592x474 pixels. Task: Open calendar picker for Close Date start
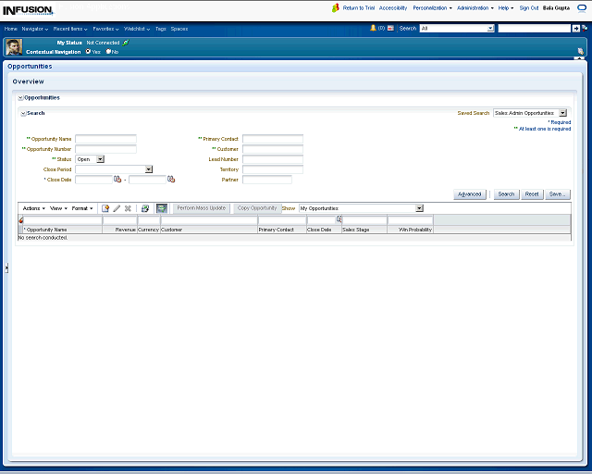coord(117,180)
